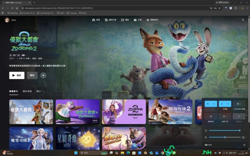Click the battery 100% icon in quick settings
The height and width of the screenshot is (156, 250).
pos(208,145)
